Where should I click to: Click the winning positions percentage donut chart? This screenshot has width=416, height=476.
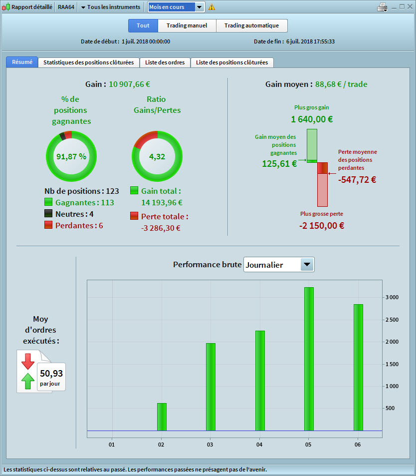click(x=71, y=156)
